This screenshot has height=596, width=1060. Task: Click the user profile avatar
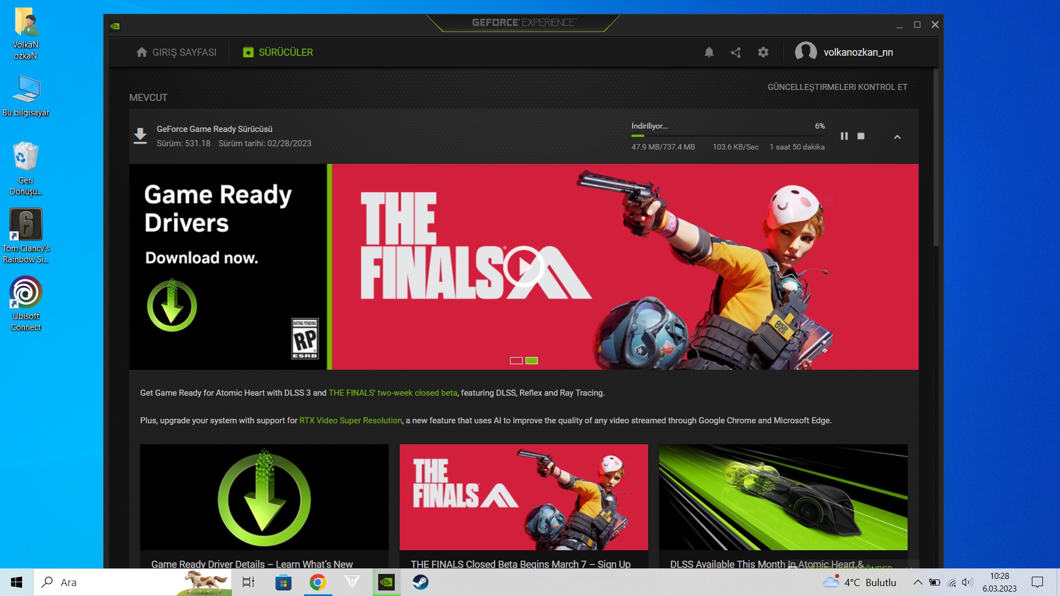pos(805,52)
